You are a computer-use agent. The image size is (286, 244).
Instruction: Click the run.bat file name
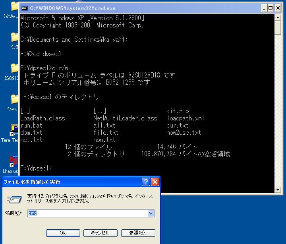[x=31, y=125]
